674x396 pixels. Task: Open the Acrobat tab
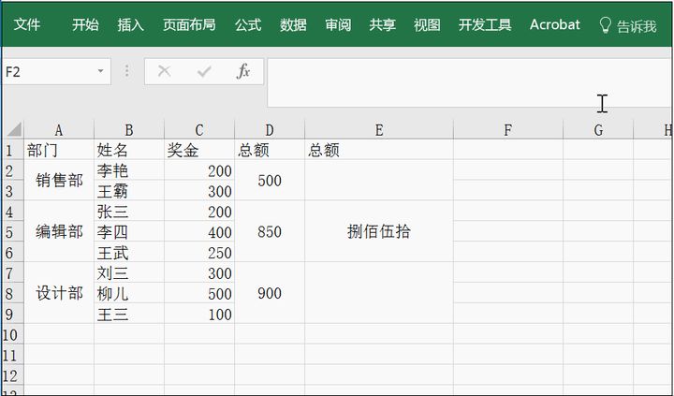(x=554, y=25)
